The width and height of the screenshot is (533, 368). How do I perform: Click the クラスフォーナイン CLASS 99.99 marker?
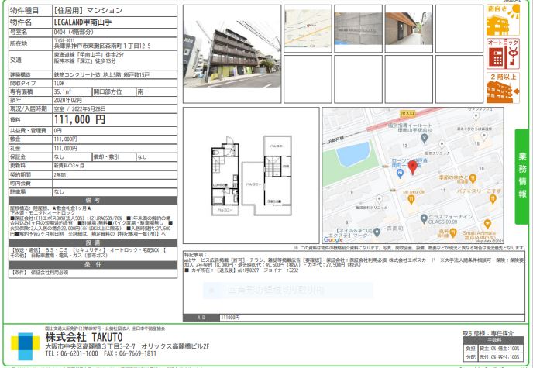pyautogui.click(x=424, y=219)
